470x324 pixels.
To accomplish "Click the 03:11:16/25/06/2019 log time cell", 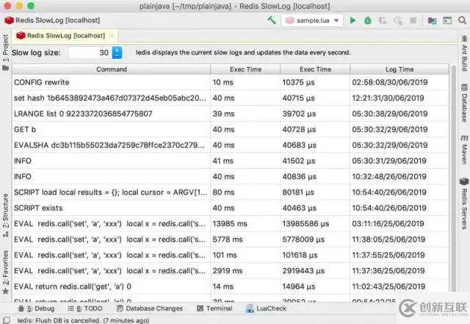I will [x=399, y=223].
